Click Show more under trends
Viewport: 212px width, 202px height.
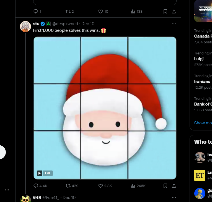203,123
